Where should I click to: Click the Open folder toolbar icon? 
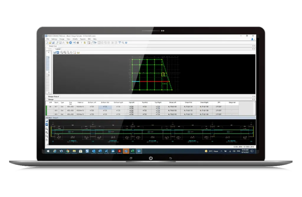tap(50, 43)
